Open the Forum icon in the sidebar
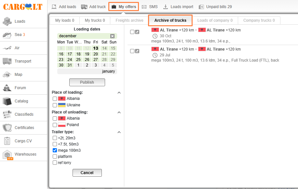Image resolution: width=298 pixels, height=189 pixels. tap(7, 88)
